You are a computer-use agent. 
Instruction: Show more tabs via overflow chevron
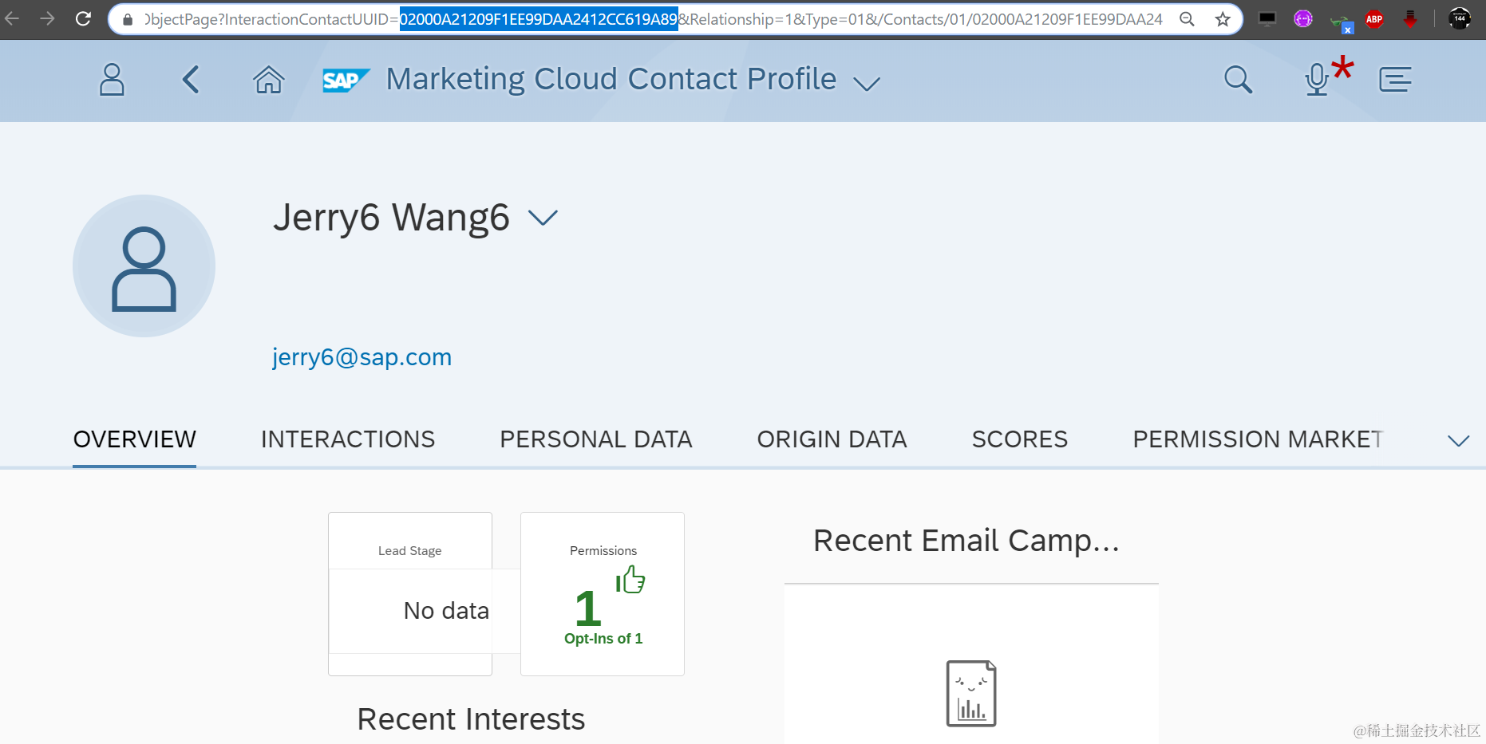click(x=1458, y=441)
